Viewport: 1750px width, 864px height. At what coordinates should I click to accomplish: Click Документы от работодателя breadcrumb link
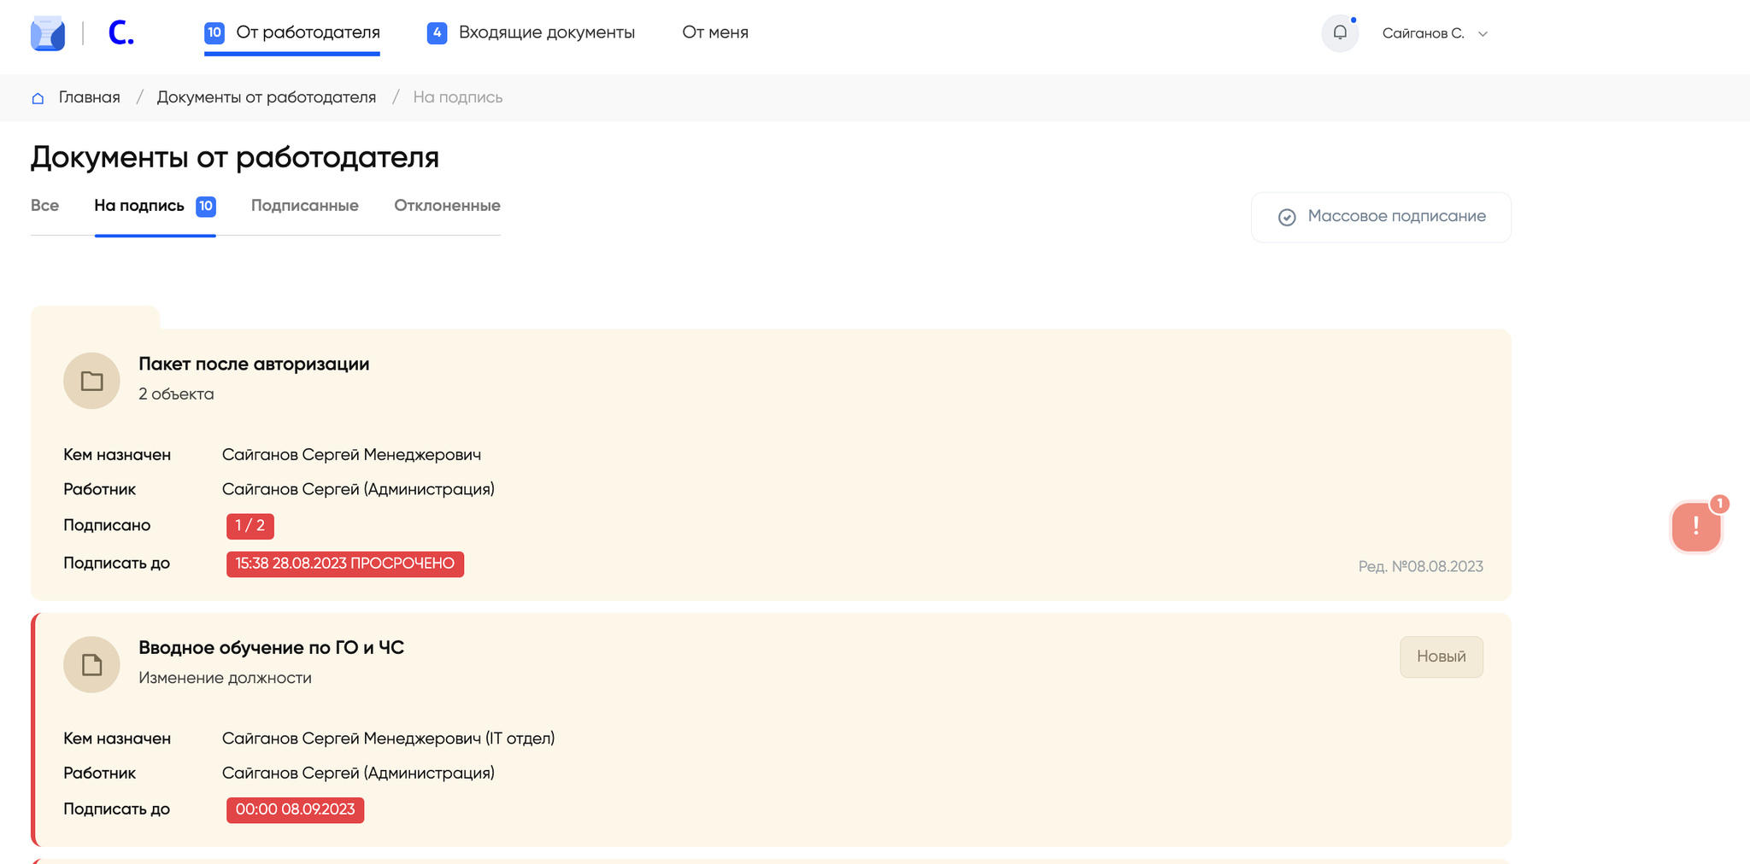tap(266, 97)
